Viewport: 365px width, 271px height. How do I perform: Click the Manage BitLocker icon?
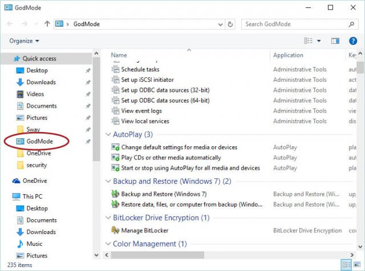(x=115, y=231)
